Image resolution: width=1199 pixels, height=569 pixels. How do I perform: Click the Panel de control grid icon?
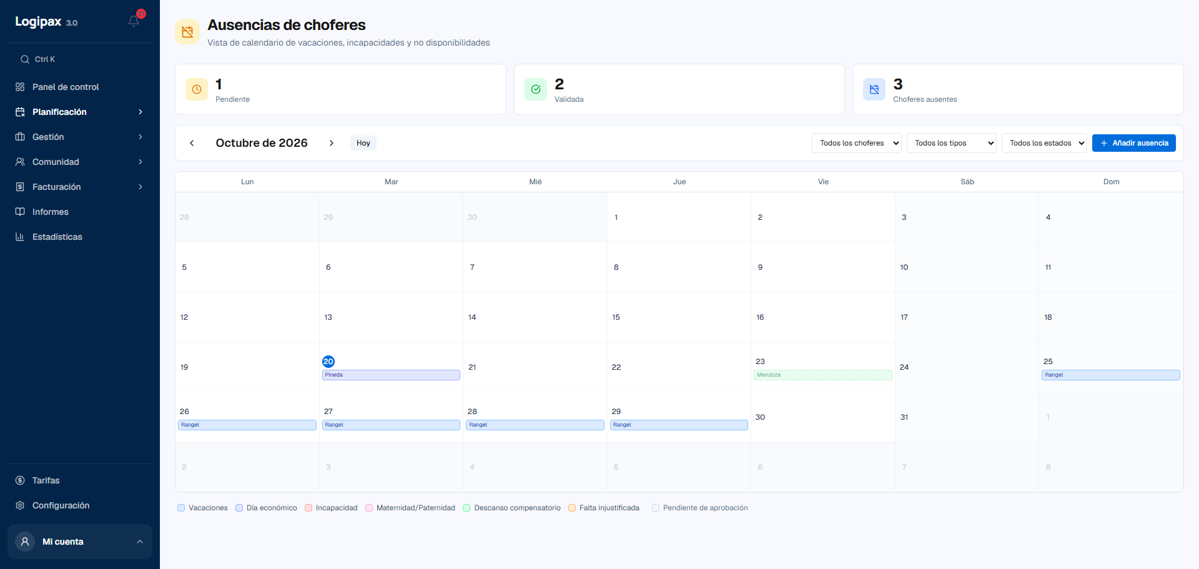point(20,87)
